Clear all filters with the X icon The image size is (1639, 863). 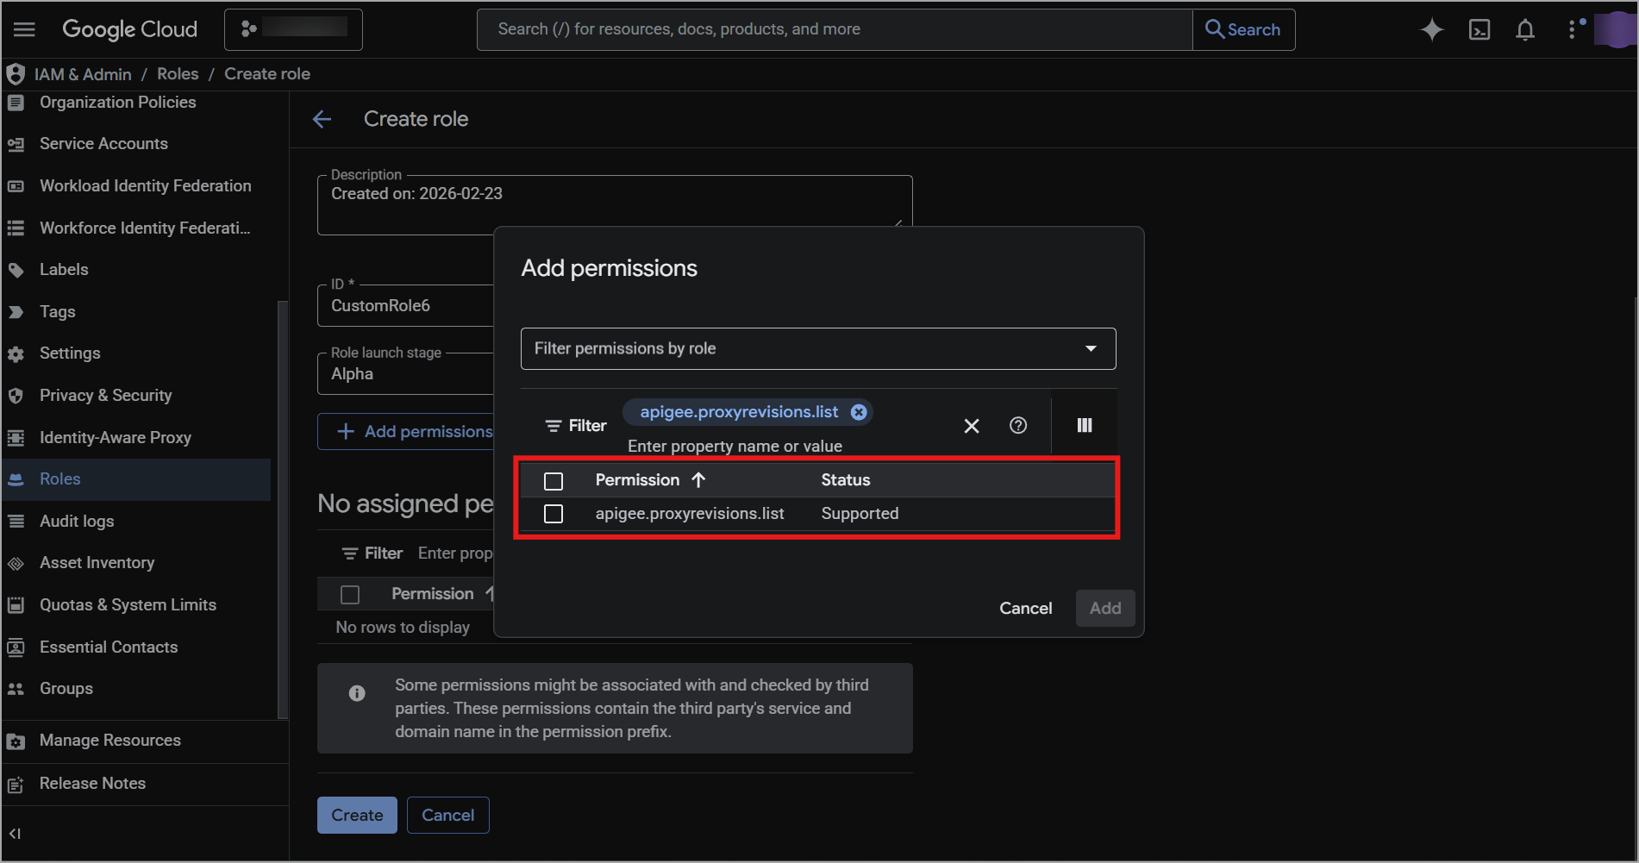point(971,426)
